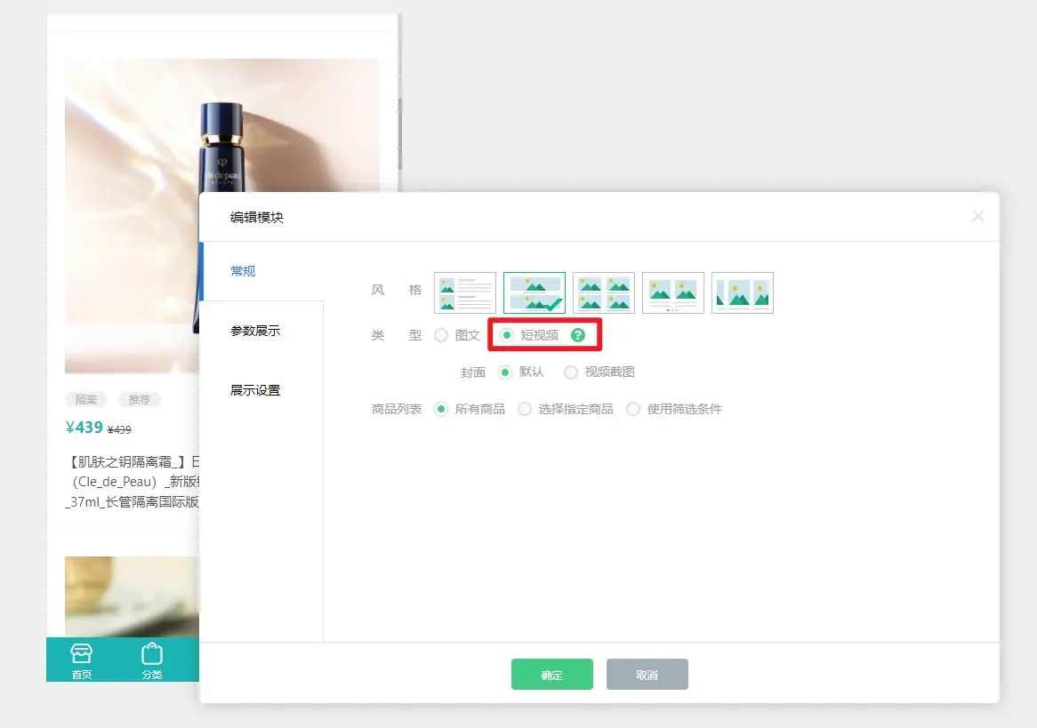Choose 所有商品 for the product list
The width and height of the screenshot is (1037, 728).
tap(440, 409)
